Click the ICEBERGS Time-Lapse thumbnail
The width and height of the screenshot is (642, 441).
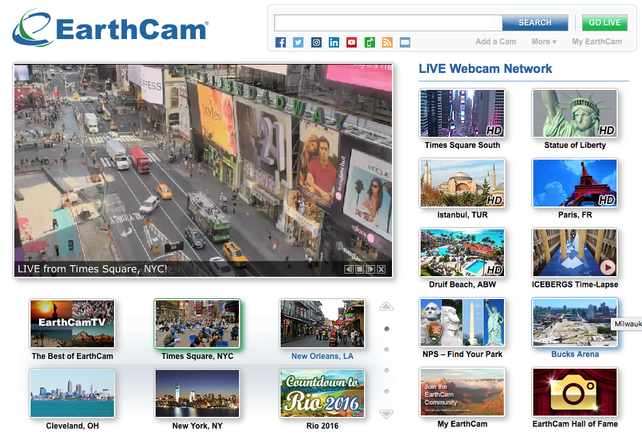(x=575, y=252)
